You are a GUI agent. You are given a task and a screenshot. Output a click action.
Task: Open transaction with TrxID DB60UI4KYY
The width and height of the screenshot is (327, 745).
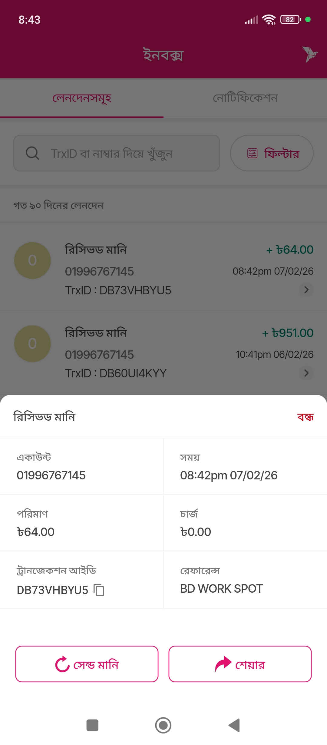coord(163,353)
